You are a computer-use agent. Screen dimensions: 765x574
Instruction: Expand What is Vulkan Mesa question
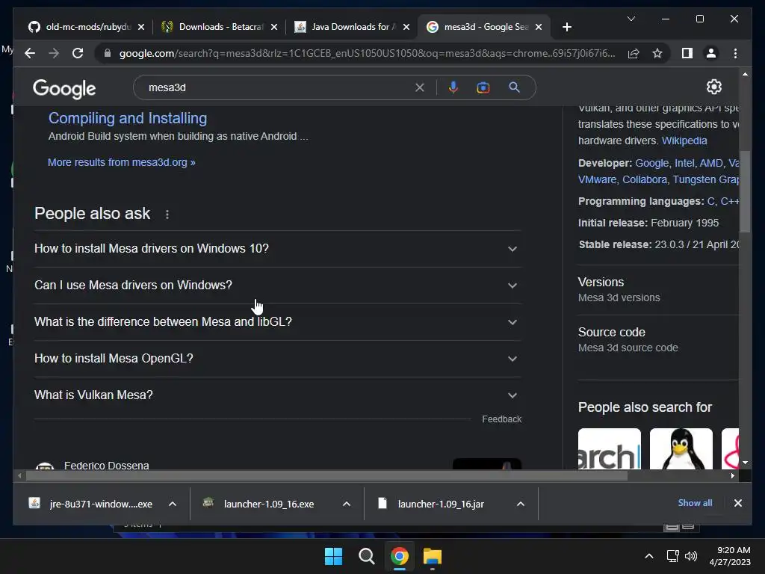pos(278,395)
